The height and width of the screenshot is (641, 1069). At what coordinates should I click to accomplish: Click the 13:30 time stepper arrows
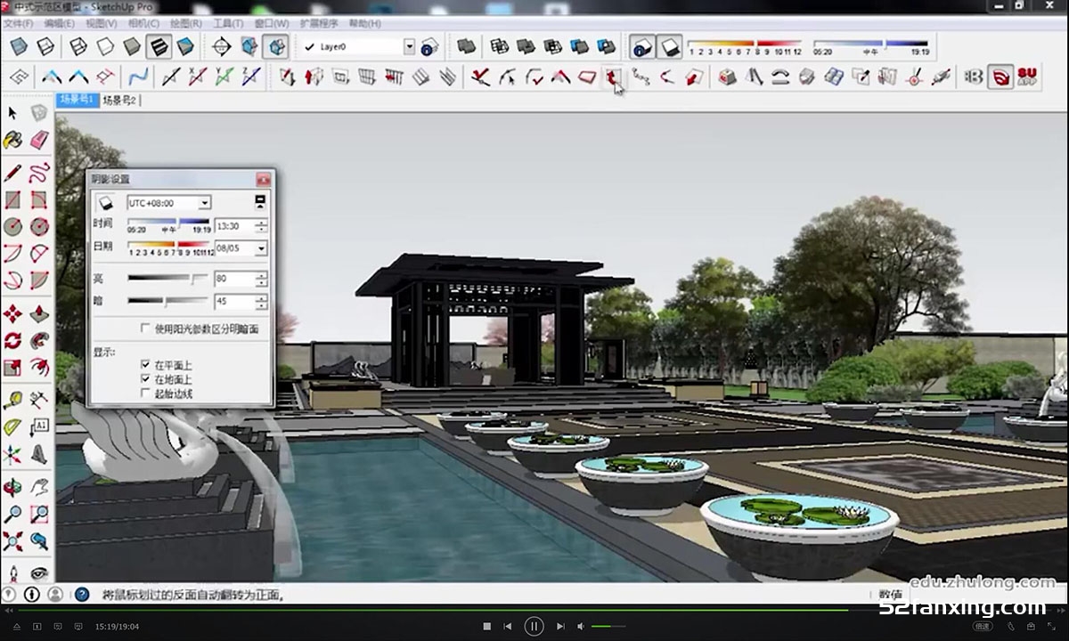[x=261, y=226]
